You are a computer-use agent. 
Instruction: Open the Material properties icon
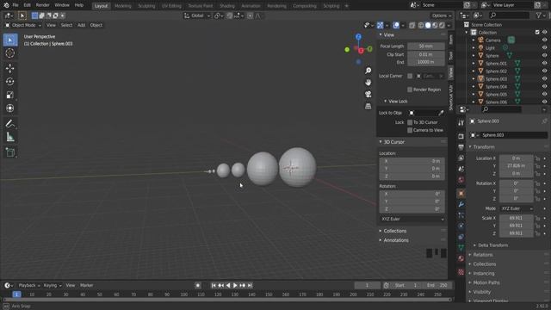pyautogui.click(x=461, y=258)
